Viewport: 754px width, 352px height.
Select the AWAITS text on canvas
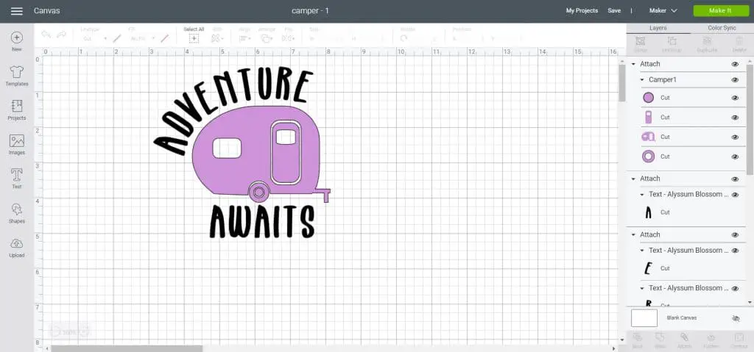tap(262, 221)
